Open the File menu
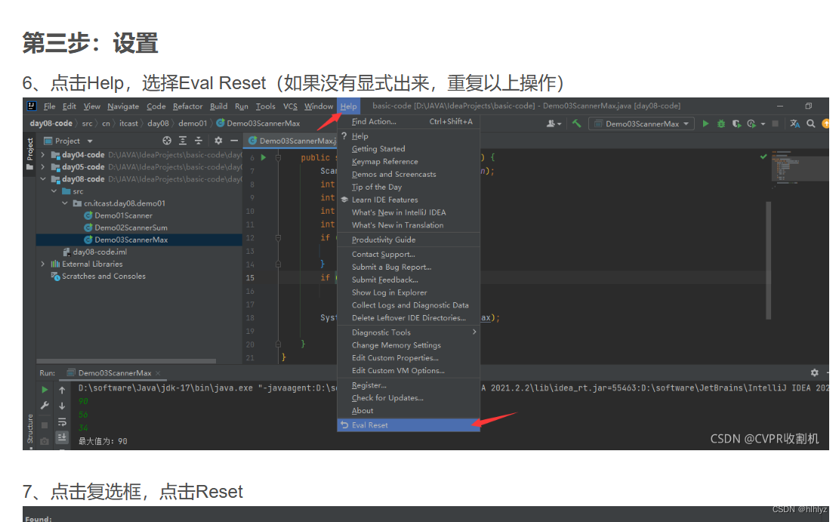The height and width of the screenshot is (522, 839). tap(49, 107)
